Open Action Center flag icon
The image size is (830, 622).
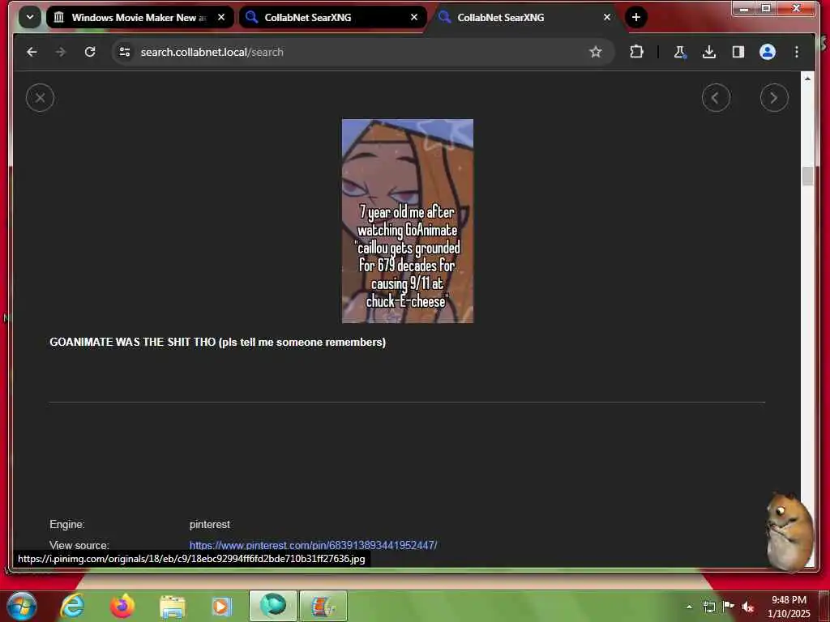click(729, 606)
